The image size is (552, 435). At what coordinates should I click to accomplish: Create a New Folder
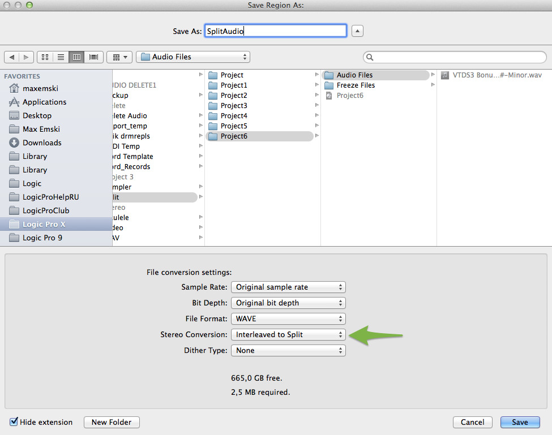tap(112, 422)
